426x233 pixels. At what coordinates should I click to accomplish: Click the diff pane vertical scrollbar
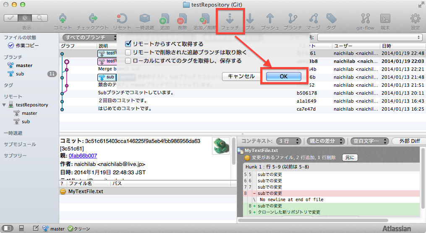click(423, 178)
